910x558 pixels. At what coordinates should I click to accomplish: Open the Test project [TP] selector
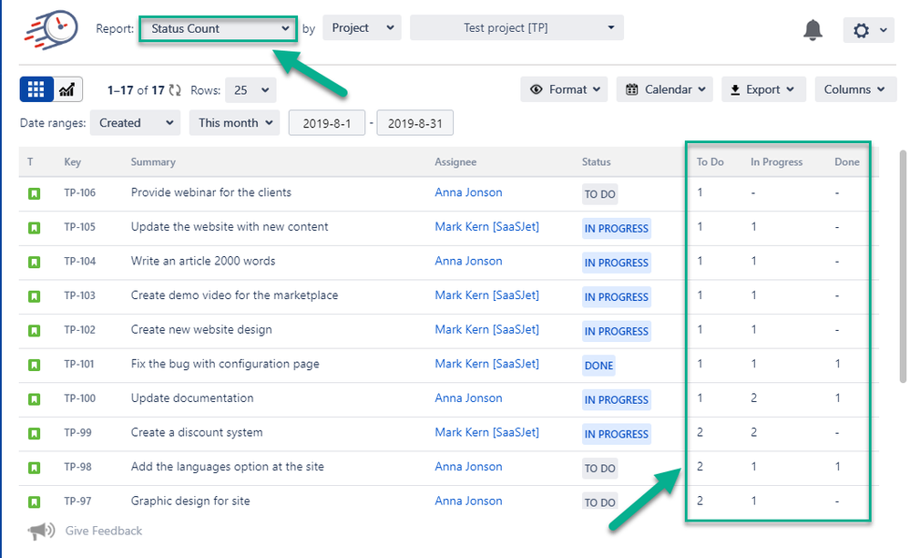516,28
